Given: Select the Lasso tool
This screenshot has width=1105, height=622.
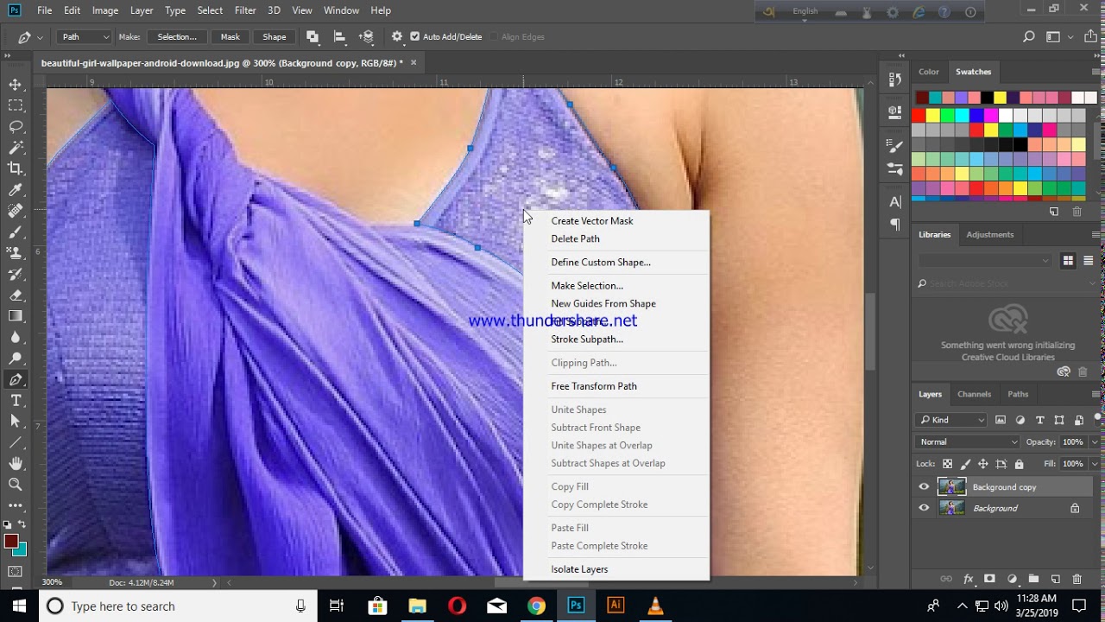Looking at the screenshot, I should 16,126.
